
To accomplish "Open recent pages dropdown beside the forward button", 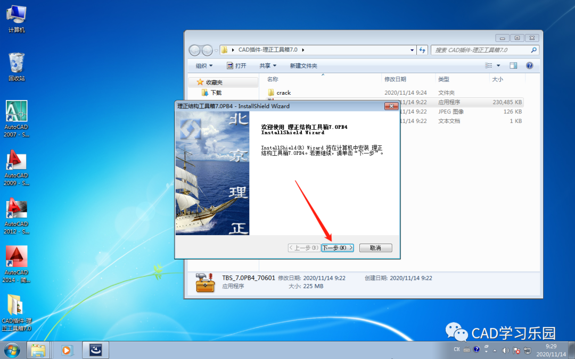I will pyautogui.click(x=216, y=50).
